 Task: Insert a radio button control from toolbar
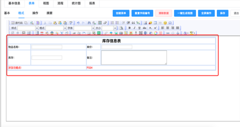[x=18, y=33]
